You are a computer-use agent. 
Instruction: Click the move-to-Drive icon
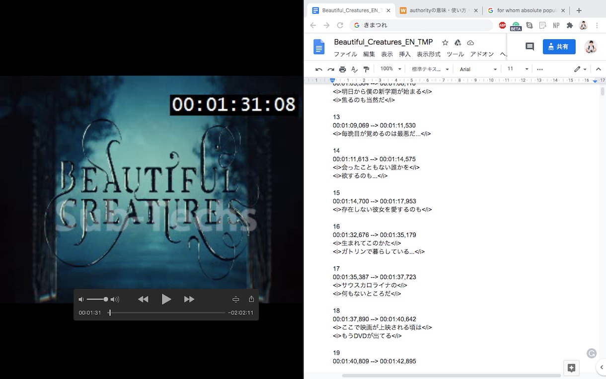(458, 43)
